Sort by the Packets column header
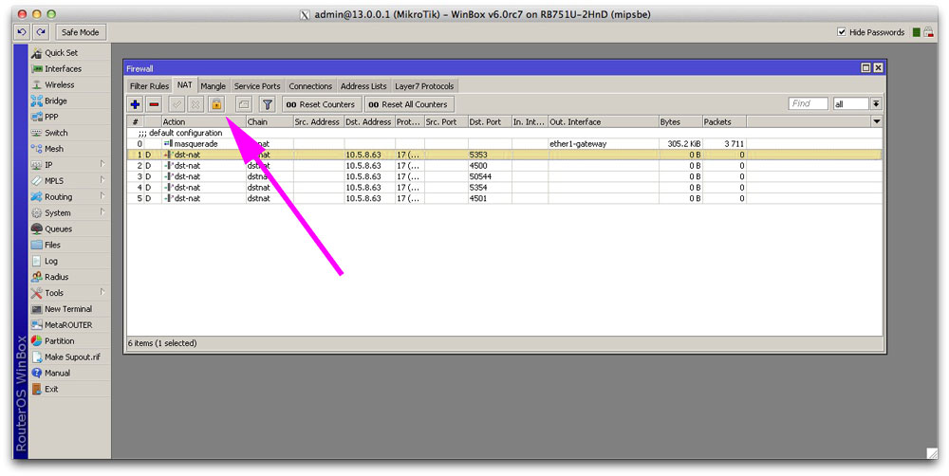The height and width of the screenshot is (476, 949). pyautogui.click(x=724, y=121)
